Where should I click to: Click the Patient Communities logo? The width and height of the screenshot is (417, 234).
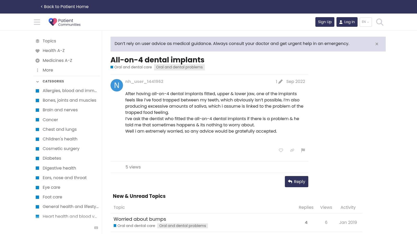pos(64,22)
